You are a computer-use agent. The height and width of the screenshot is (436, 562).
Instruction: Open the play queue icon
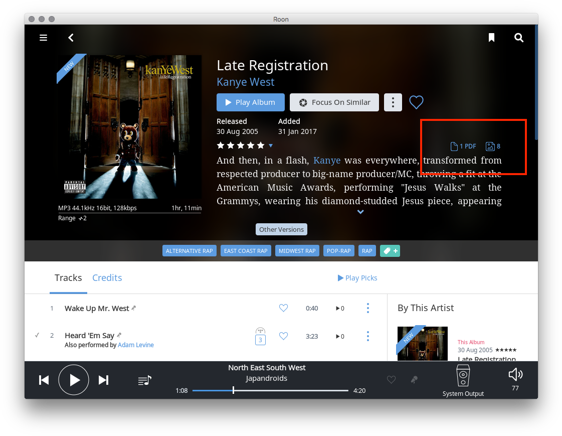144,380
